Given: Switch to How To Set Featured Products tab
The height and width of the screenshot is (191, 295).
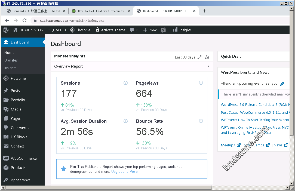Looking at the screenshot, I should (x=101, y=11).
